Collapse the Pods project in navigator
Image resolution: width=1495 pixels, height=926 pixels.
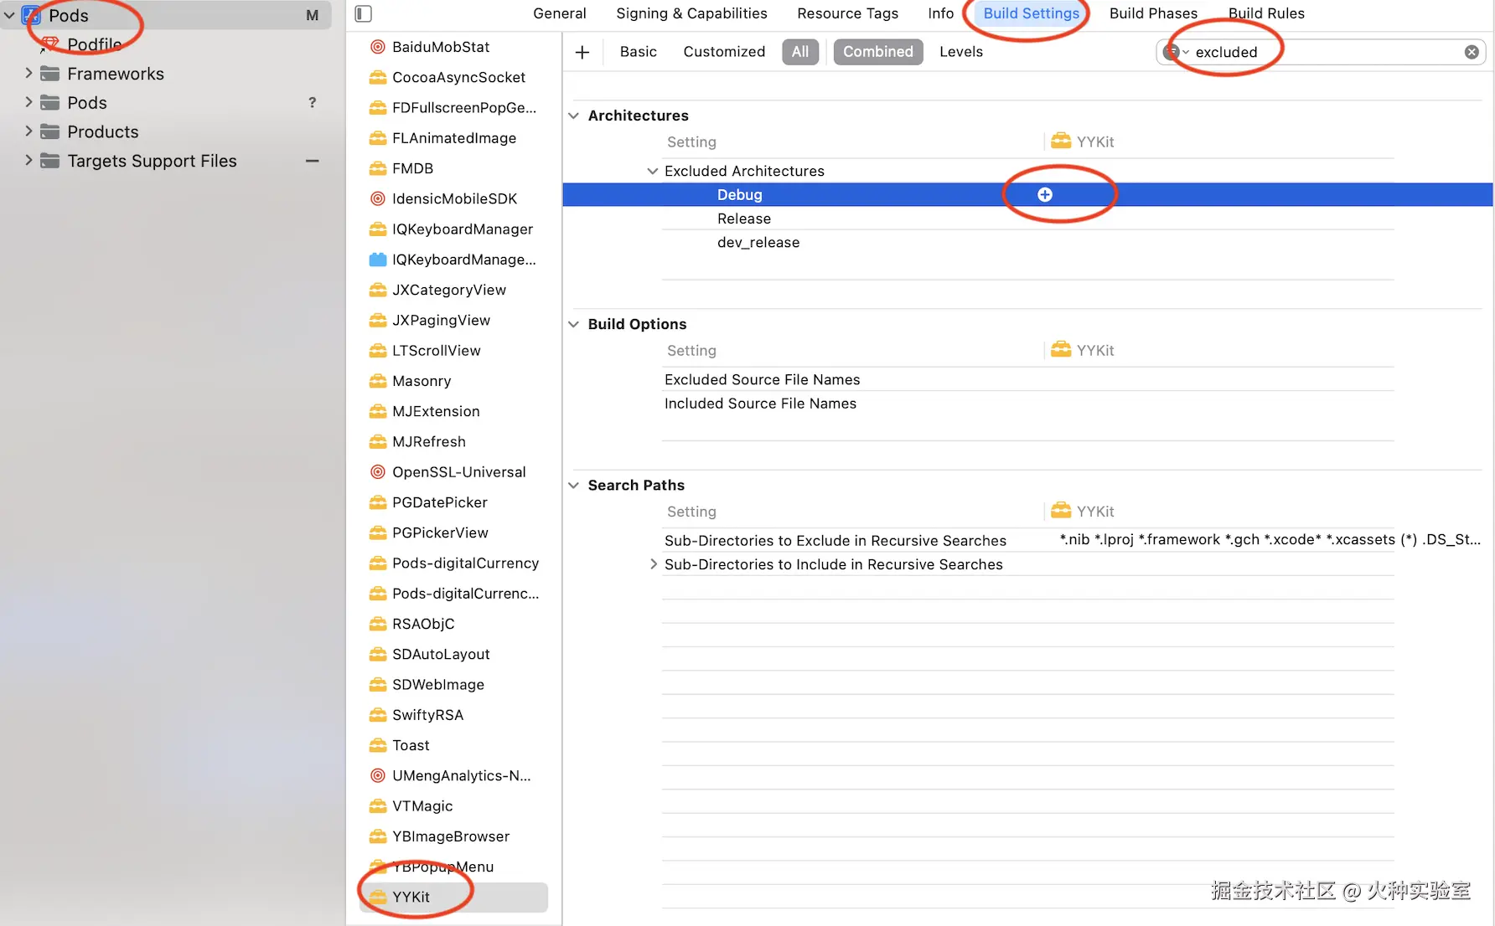coord(9,15)
